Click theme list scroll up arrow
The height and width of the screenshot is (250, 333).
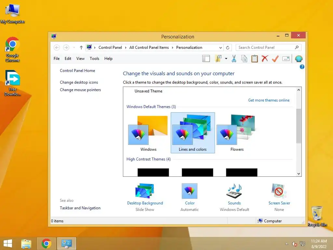(299, 90)
